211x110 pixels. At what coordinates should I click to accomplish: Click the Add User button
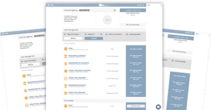[x=94, y=38]
